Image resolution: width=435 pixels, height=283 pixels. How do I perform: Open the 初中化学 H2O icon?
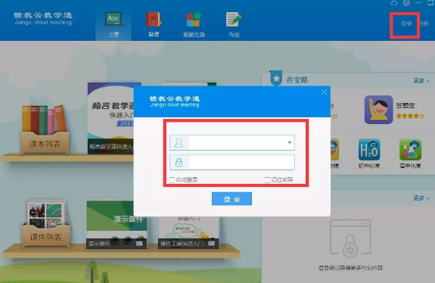pyautogui.click(x=369, y=150)
